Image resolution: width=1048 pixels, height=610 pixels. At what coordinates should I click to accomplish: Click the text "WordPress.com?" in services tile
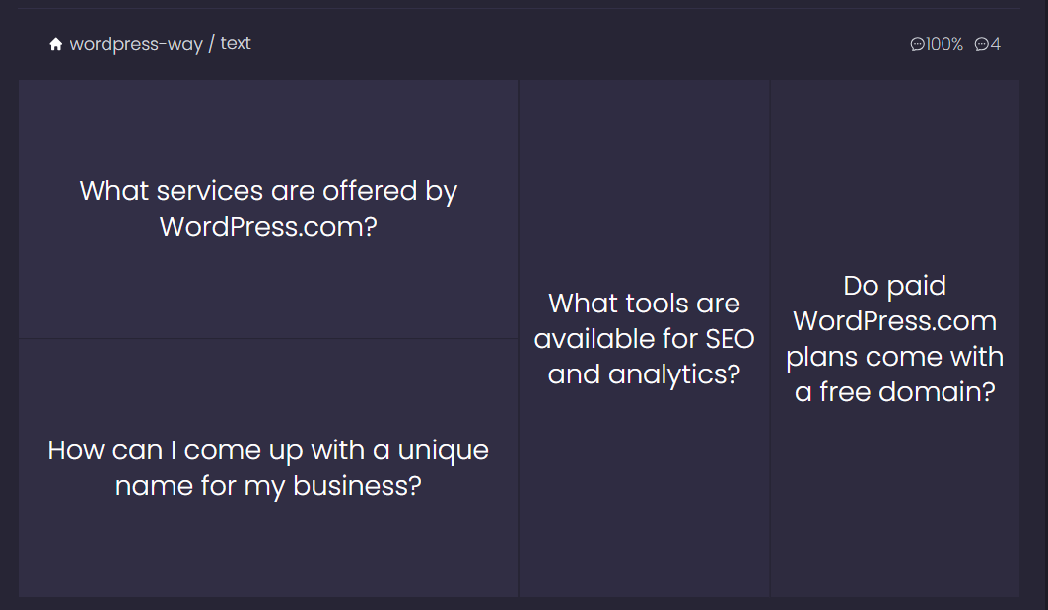[x=268, y=227]
